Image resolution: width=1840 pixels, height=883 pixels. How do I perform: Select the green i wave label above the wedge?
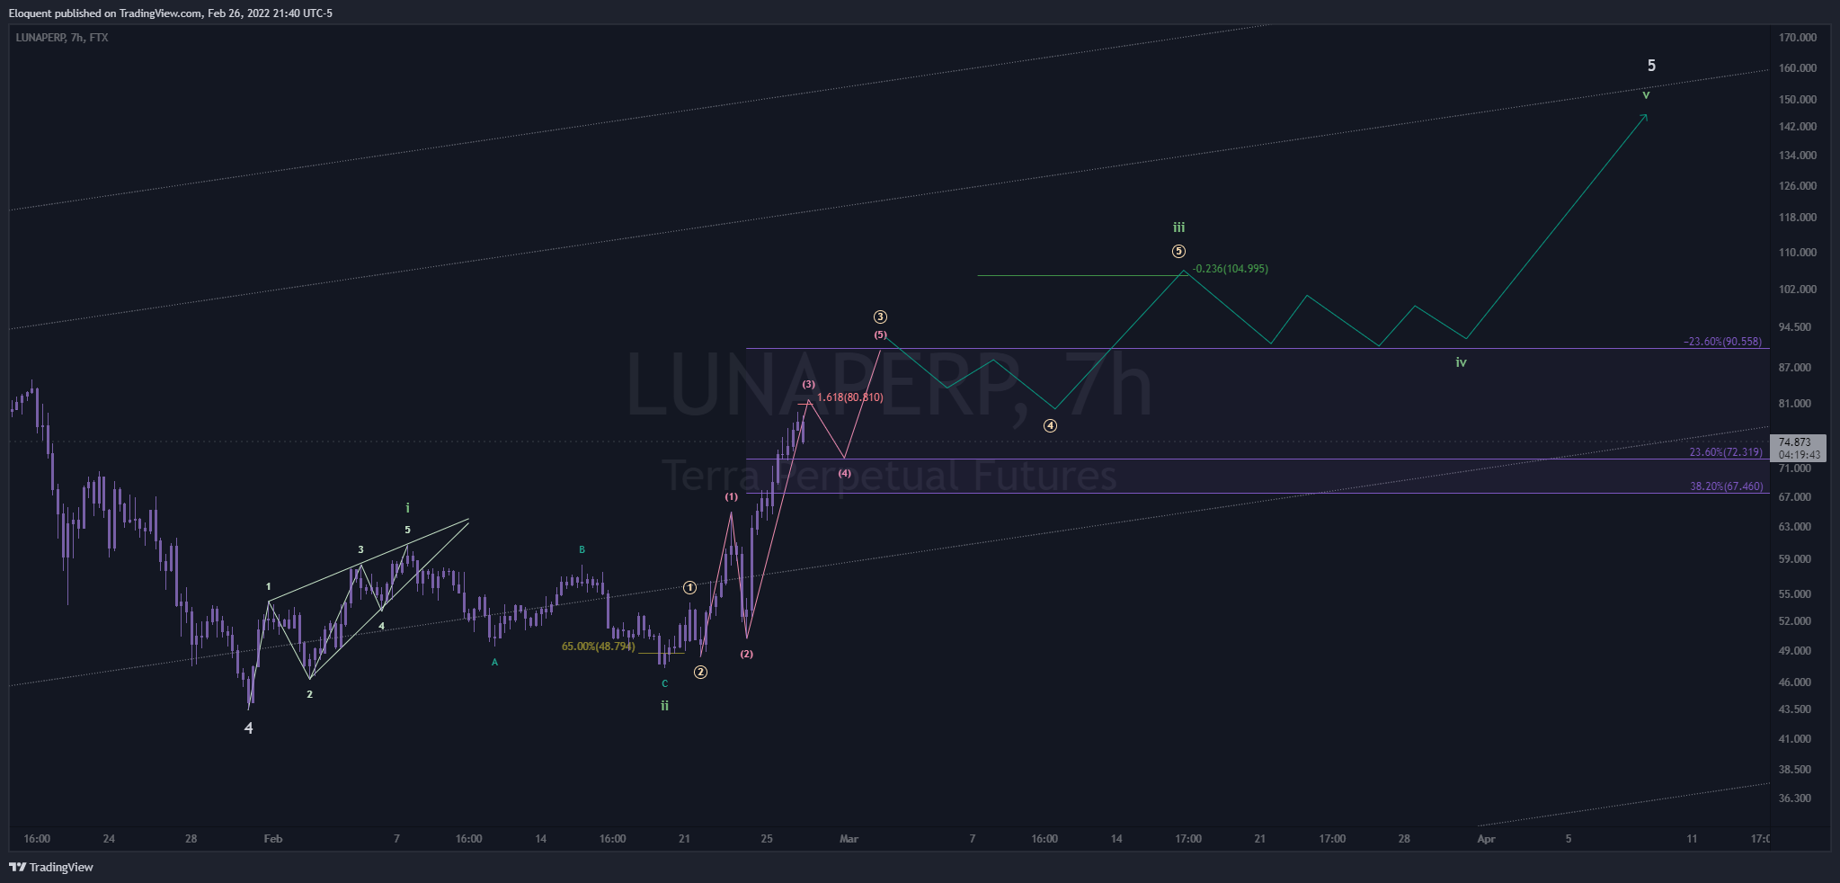[x=407, y=508]
